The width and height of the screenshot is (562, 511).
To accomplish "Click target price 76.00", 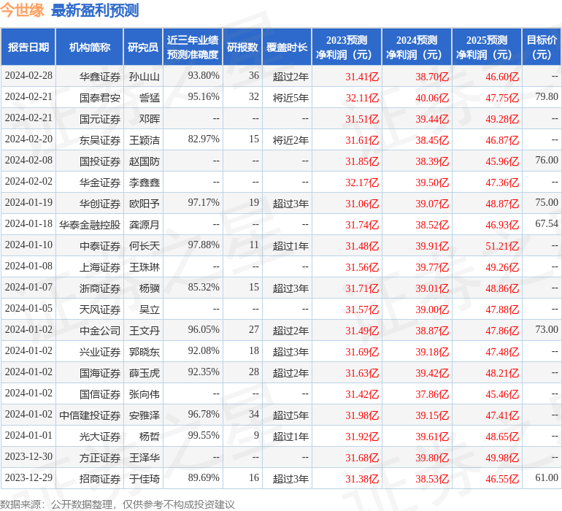I will point(547,161).
